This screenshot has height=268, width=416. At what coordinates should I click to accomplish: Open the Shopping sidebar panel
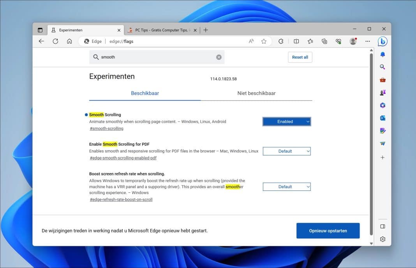pos(383,79)
